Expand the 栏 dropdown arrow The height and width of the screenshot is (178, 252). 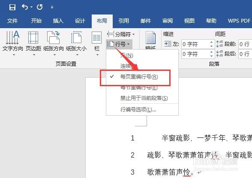[x=97, y=55]
